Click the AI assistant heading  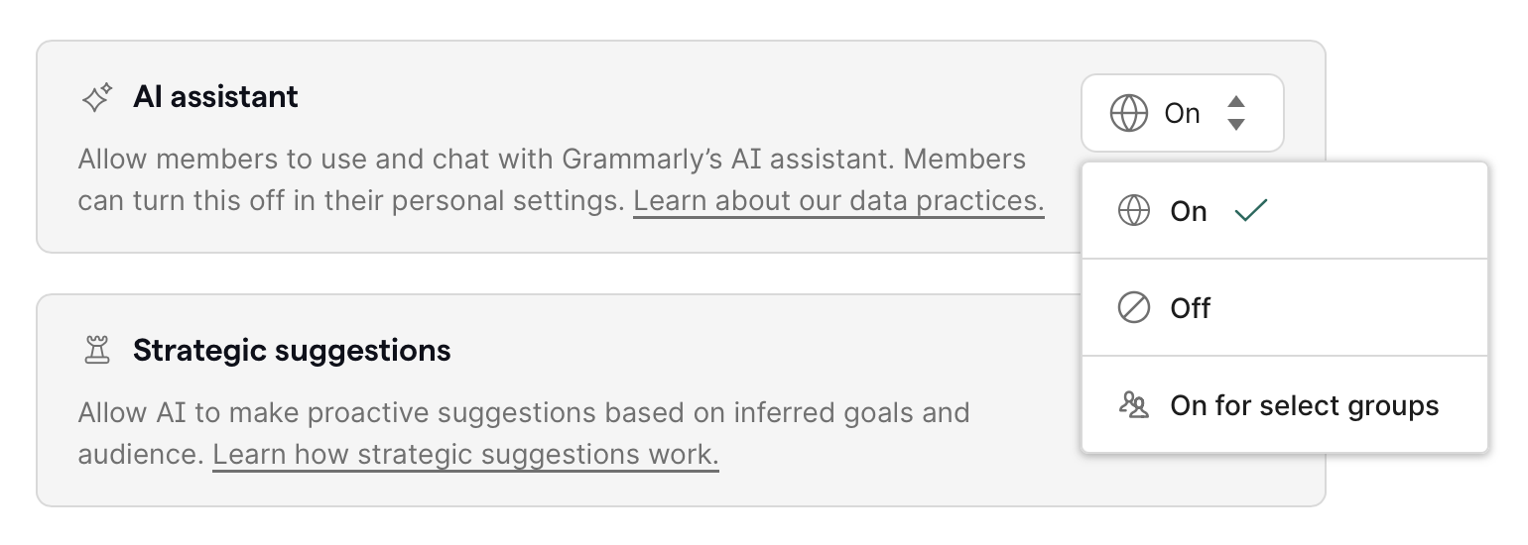215,97
